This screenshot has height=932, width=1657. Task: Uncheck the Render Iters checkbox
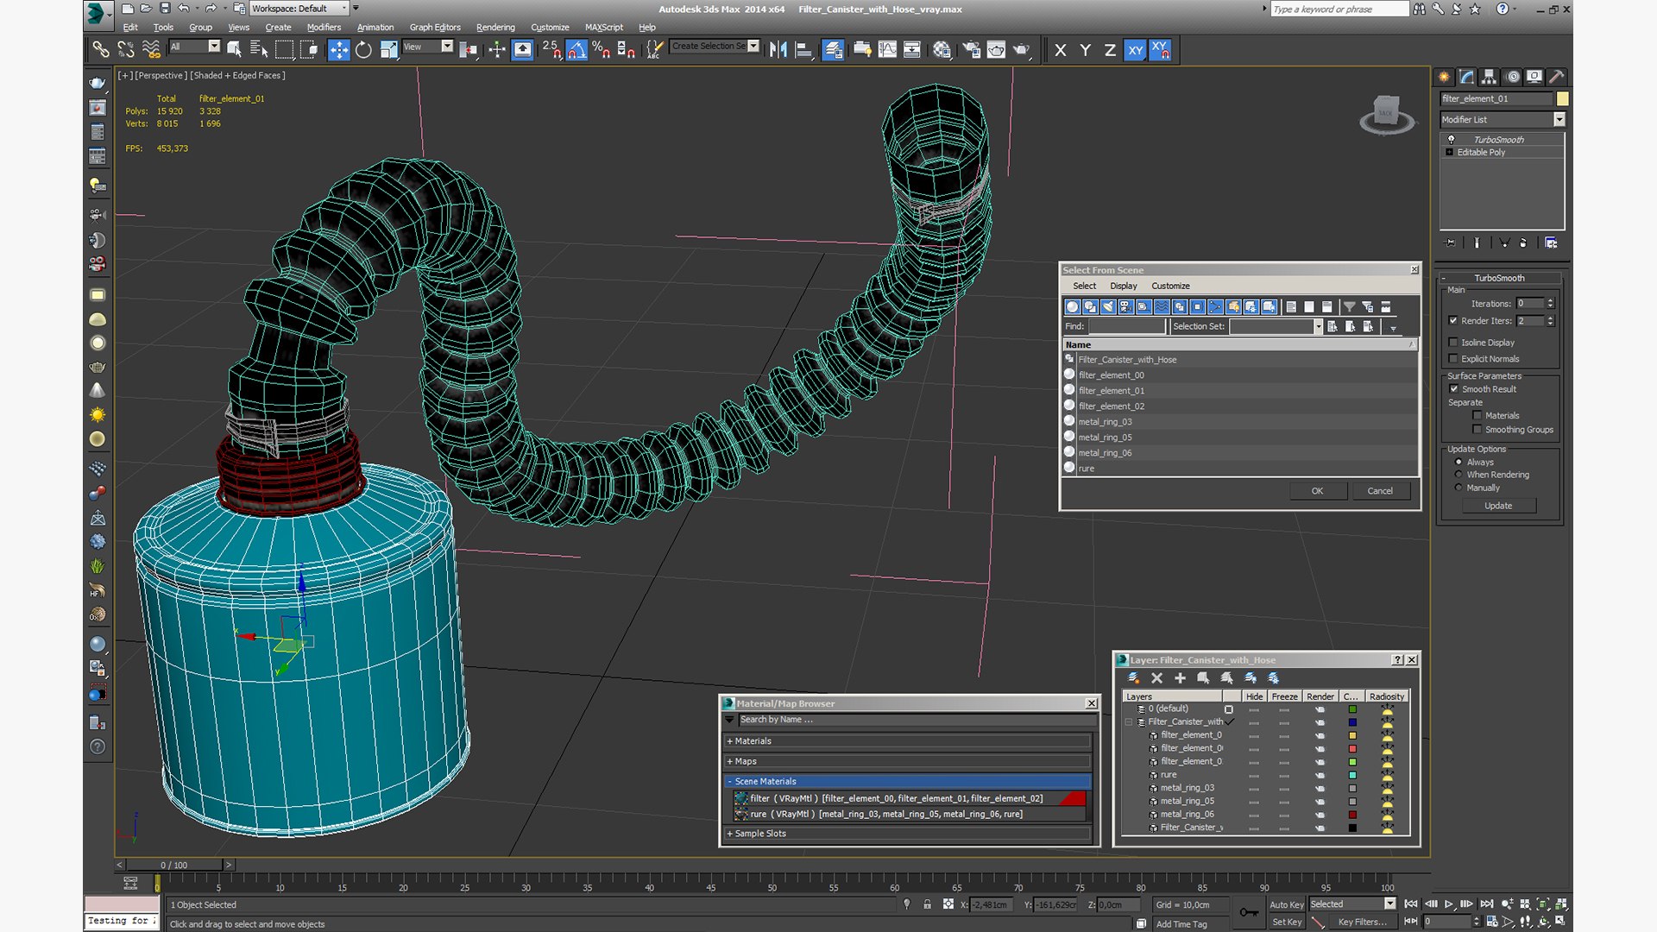[x=1453, y=321]
